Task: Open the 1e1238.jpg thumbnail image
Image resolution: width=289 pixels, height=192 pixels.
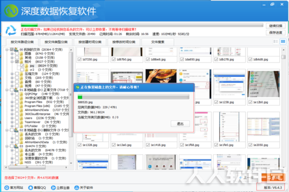Action: point(229,84)
